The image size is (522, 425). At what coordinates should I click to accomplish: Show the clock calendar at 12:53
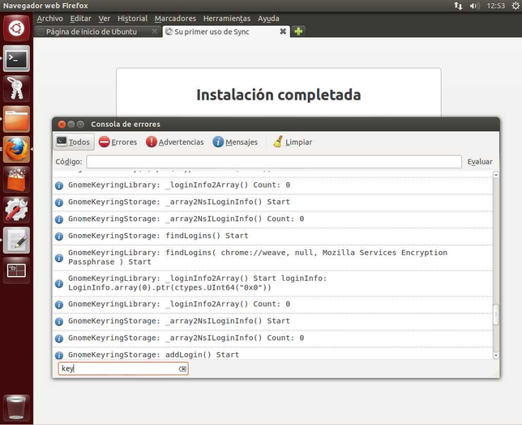[x=496, y=6]
